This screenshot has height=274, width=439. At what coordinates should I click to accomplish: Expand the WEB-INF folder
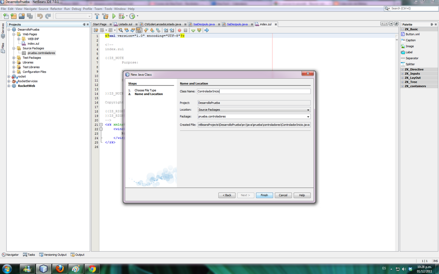click(x=19, y=39)
